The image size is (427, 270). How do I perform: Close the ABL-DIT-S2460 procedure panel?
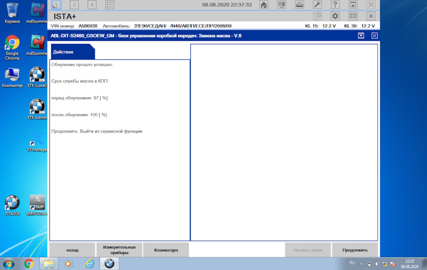(375, 35)
